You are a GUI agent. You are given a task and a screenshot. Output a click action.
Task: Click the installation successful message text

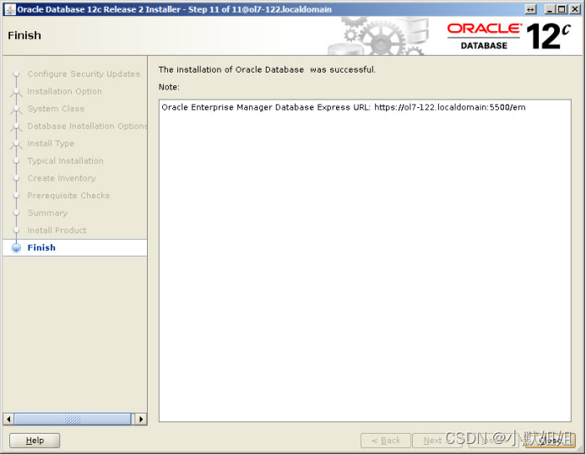pyautogui.click(x=267, y=70)
